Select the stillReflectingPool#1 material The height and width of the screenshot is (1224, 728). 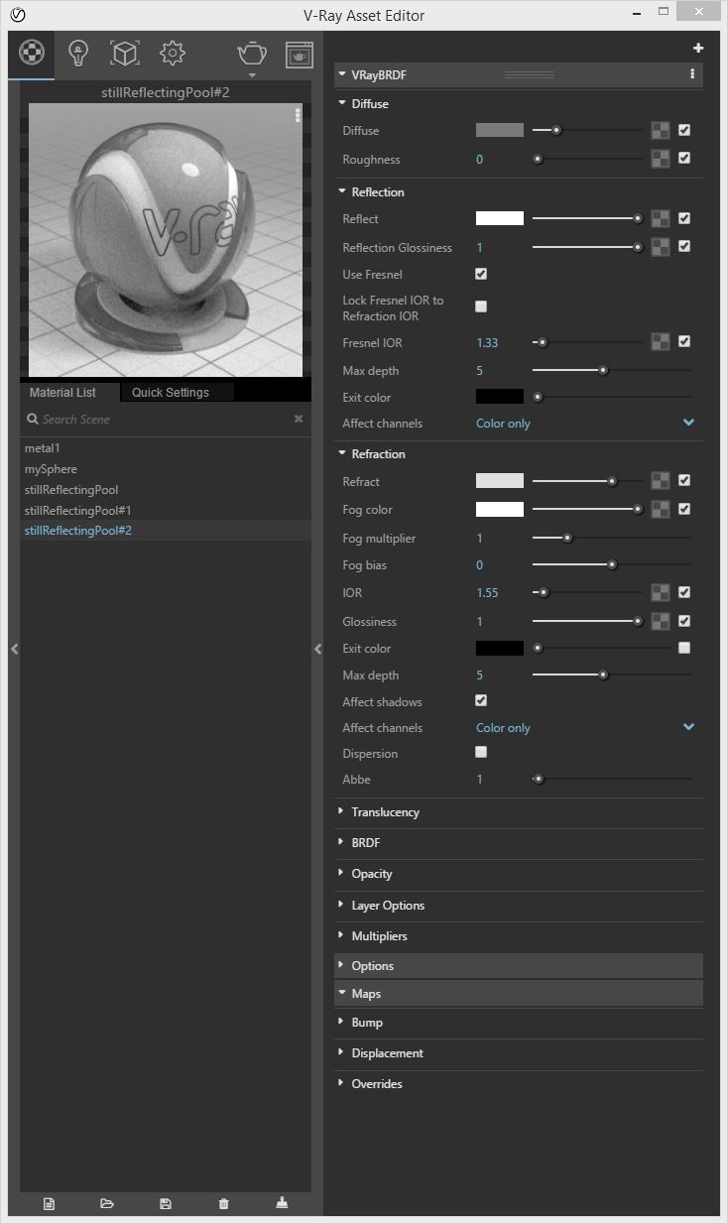(x=166, y=510)
